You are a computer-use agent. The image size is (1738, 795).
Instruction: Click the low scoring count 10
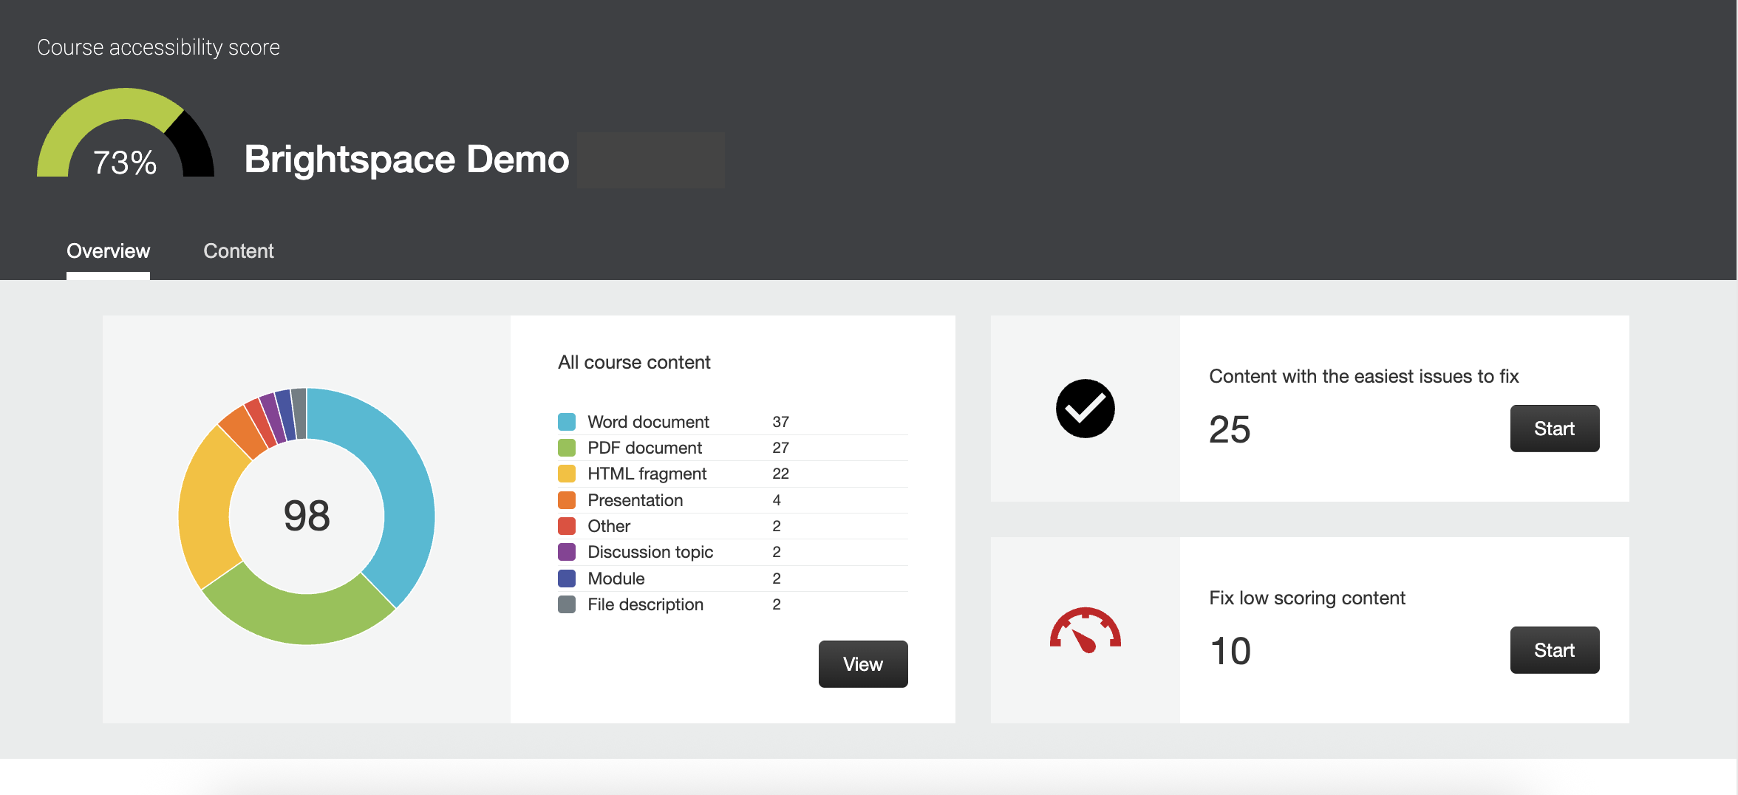(x=1230, y=651)
